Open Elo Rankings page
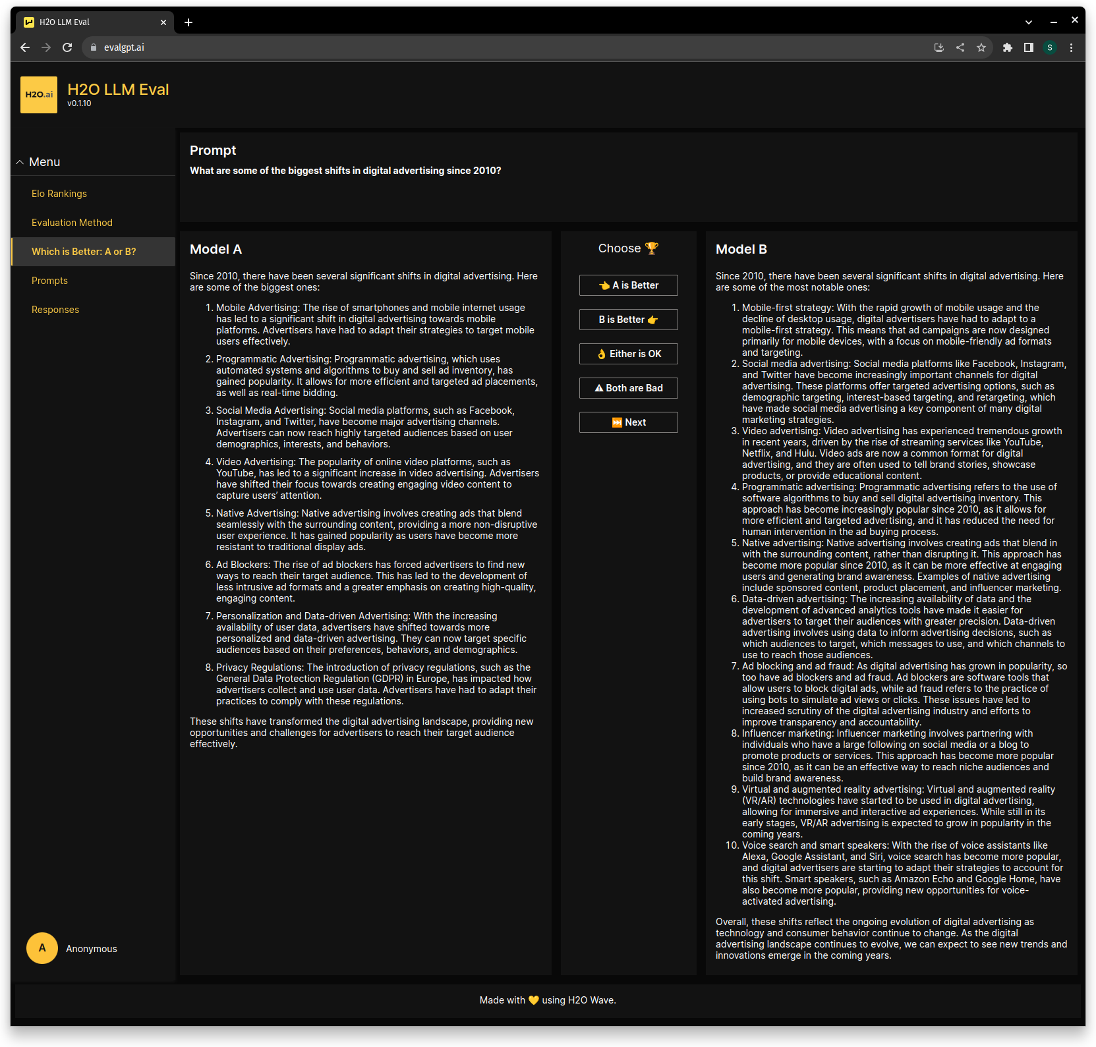Viewport: 1096px width, 1047px height. (x=59, y=194)
